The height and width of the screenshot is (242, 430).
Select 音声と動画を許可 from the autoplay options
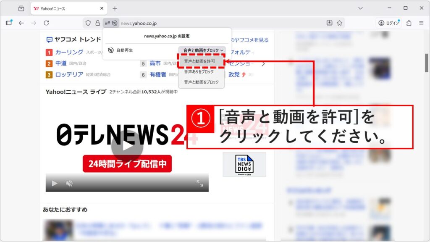201,61
